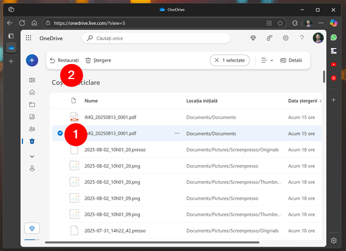Open YouTube icon in browser sidebar
346x251 pixels.
click(x=334, y=65)
